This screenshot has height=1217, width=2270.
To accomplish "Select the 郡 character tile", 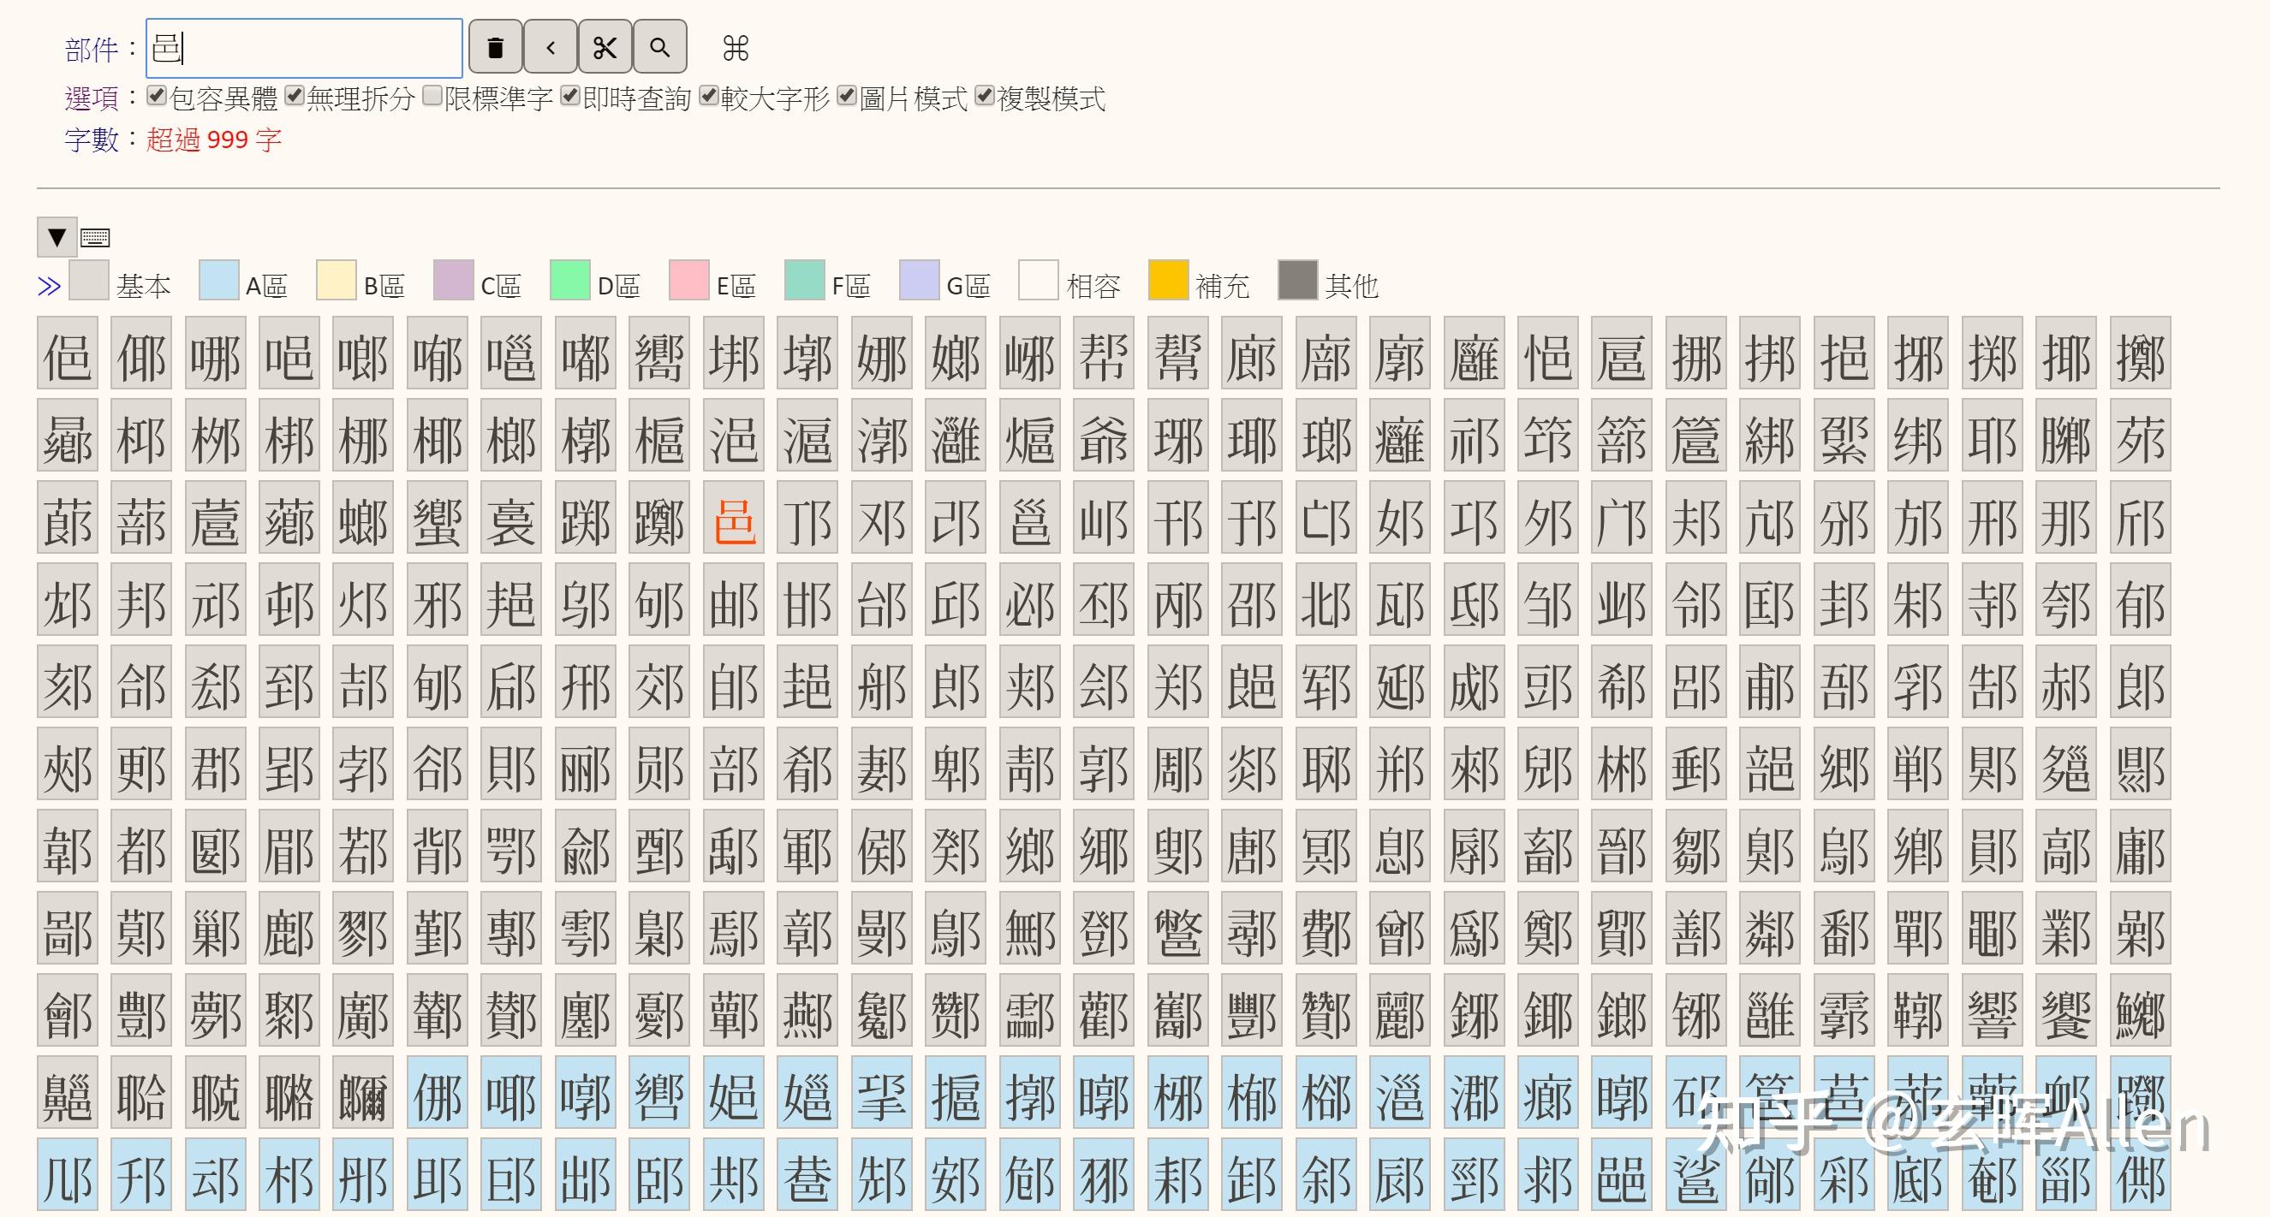I will pos(215,764).
